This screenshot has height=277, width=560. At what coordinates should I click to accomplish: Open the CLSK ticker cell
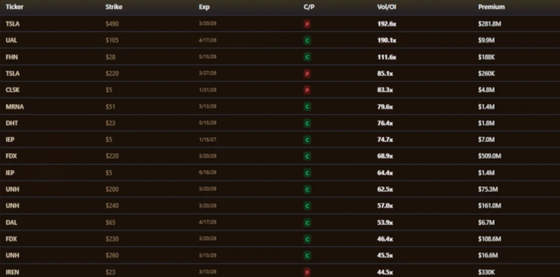click(x=12, y=90)
